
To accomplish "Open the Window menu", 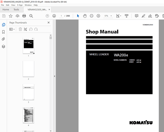I will (28, 5).
